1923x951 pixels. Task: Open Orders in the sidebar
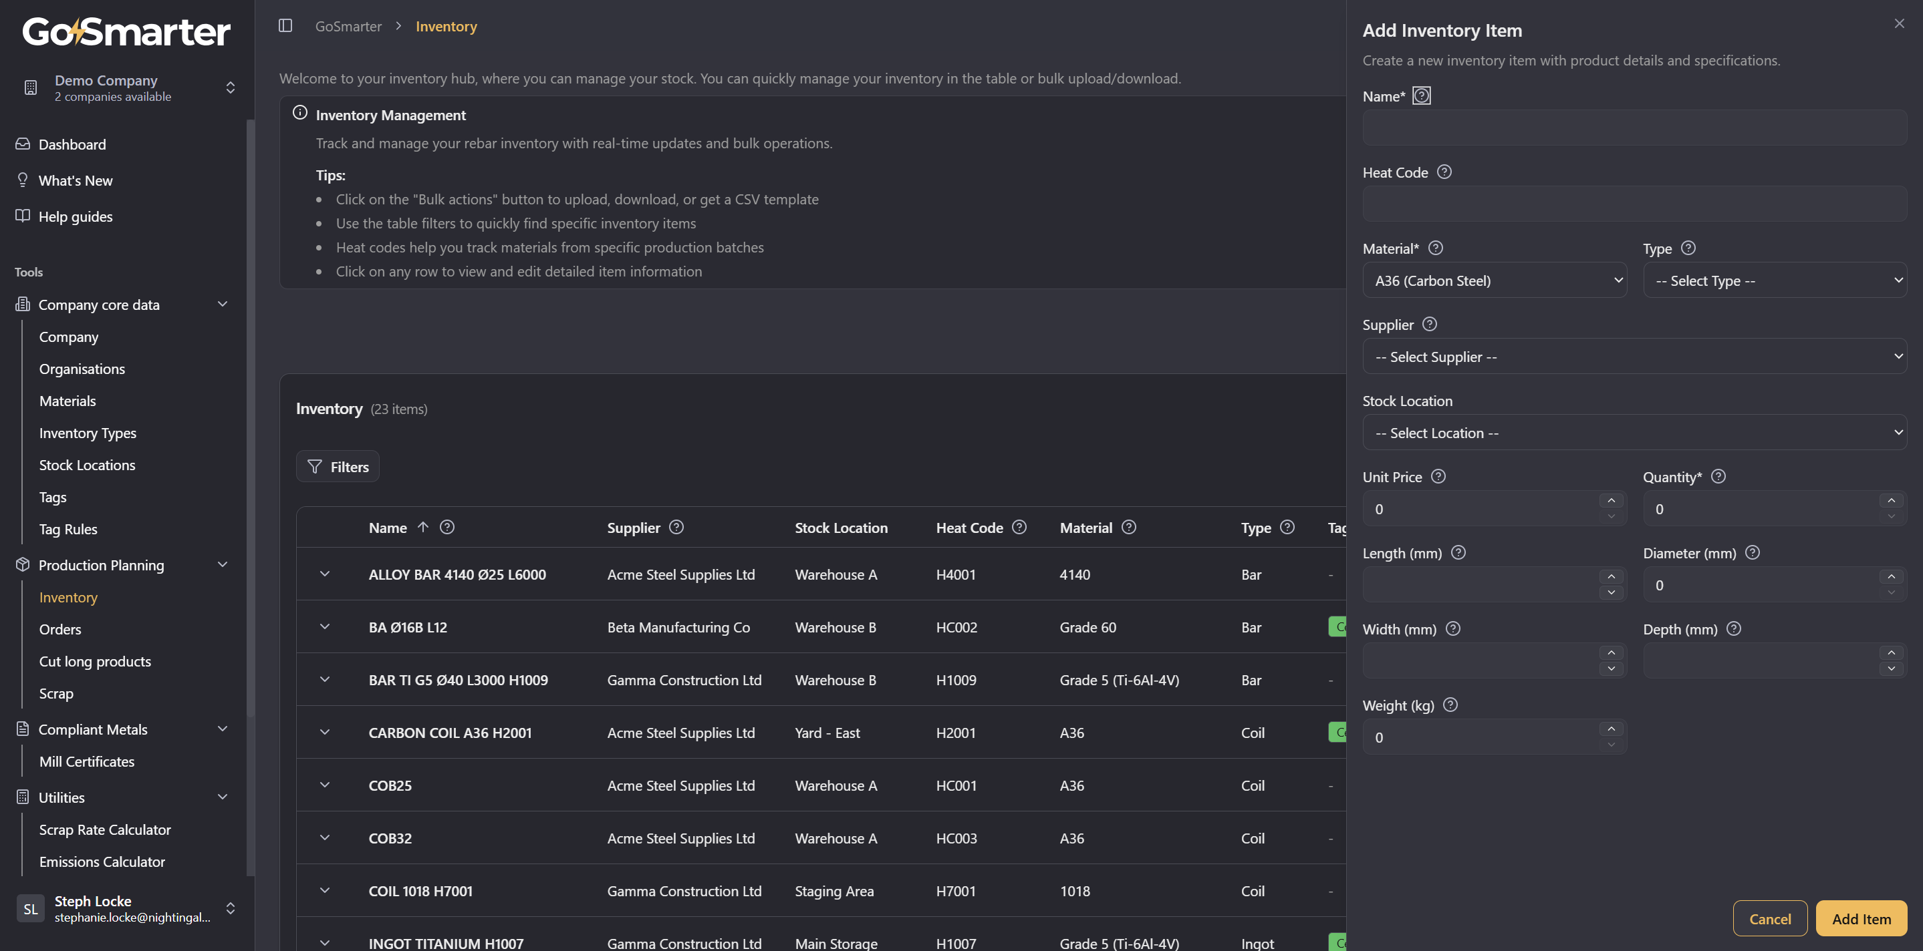[60, 630]
